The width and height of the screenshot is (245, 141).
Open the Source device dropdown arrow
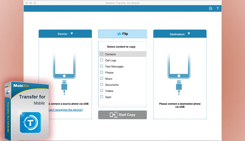click(72, 34)
